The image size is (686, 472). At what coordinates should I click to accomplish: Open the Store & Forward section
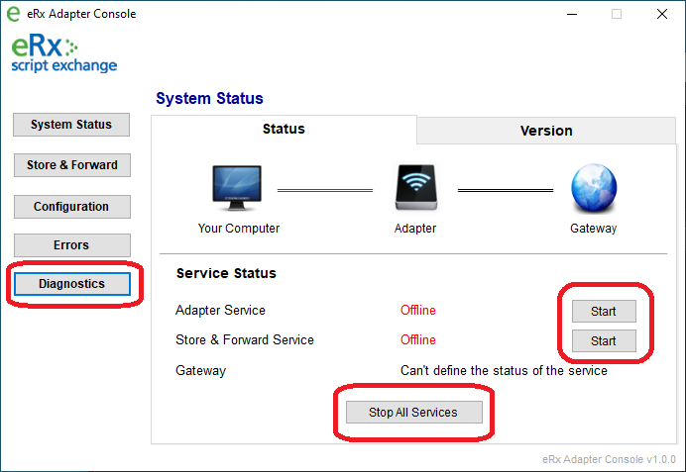coord(72,165)
